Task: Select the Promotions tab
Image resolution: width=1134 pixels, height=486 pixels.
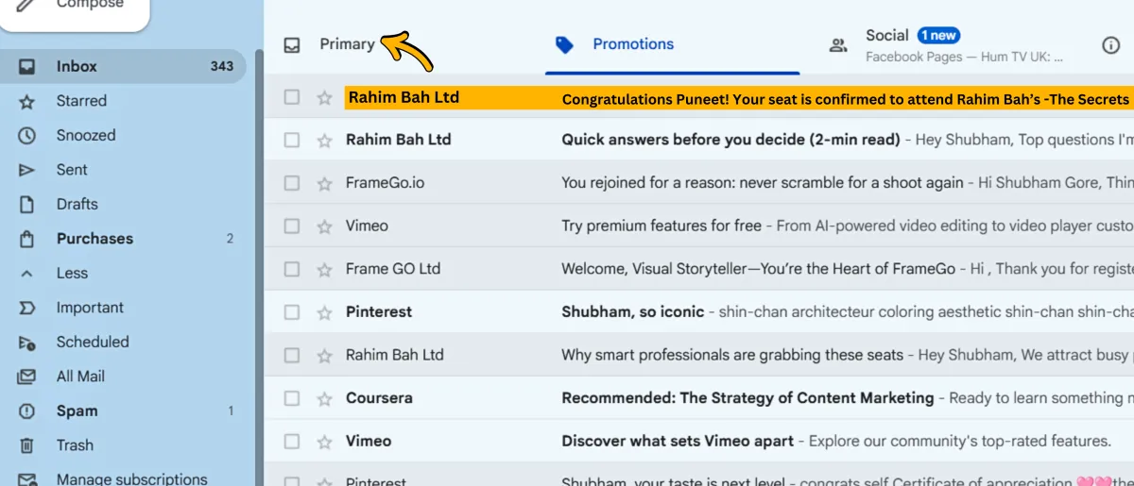Action: (632, 44)
